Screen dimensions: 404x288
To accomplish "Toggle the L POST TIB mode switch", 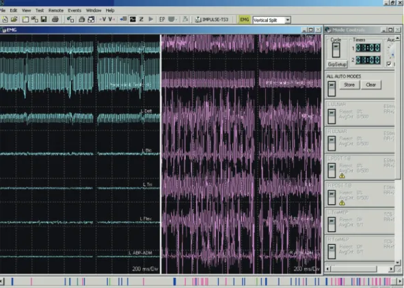I will [332, 170].
